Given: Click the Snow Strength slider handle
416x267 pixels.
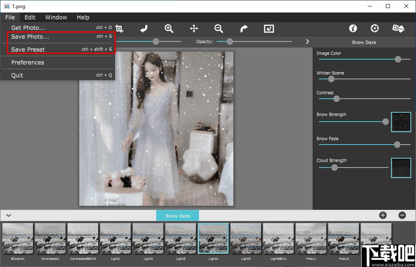Looking at the screenshot, I should coord(385,122).
